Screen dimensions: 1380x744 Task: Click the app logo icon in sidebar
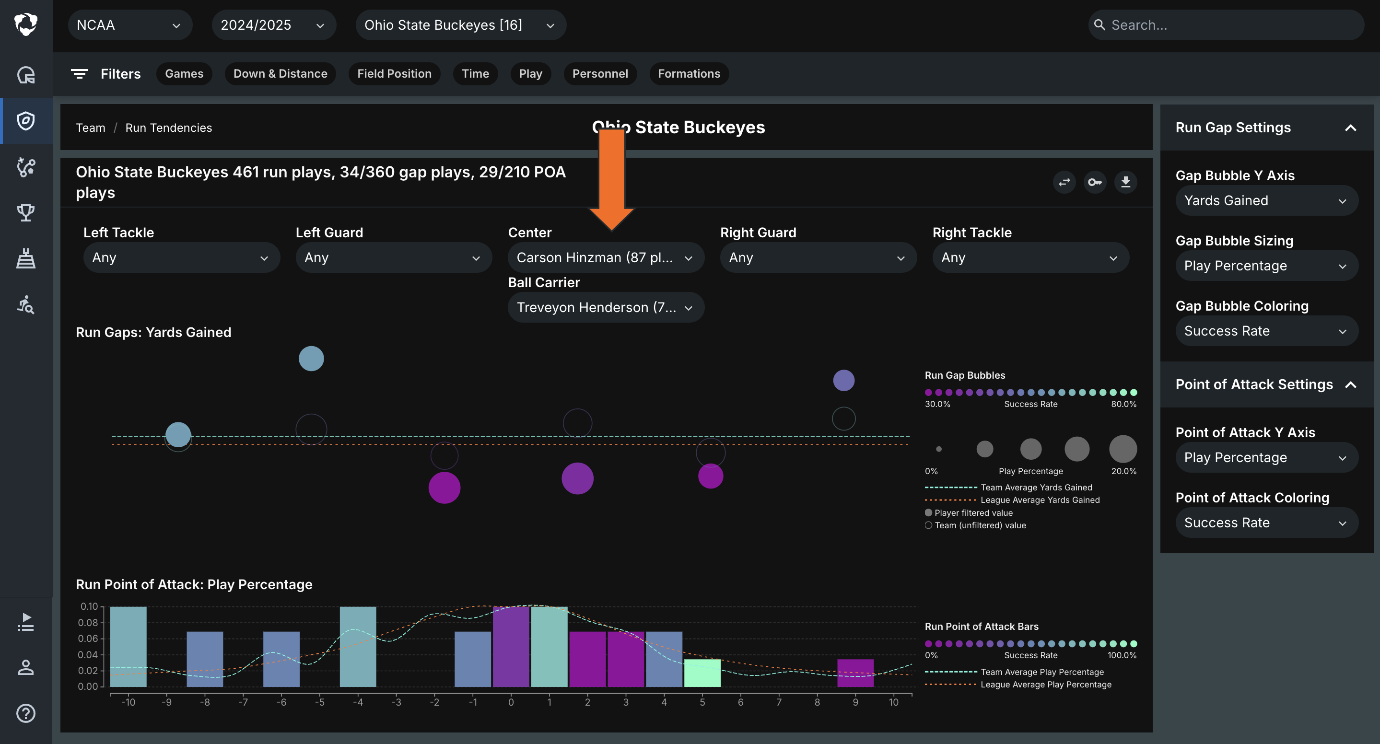26,24
